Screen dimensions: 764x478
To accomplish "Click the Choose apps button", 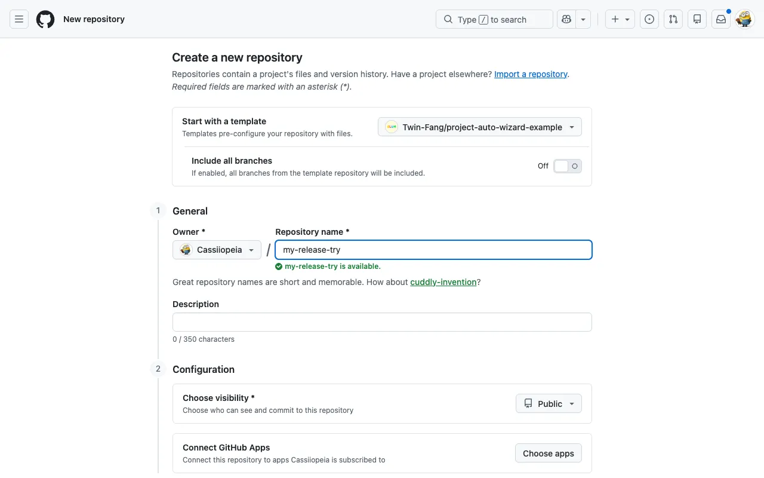I will coord(549,454).
